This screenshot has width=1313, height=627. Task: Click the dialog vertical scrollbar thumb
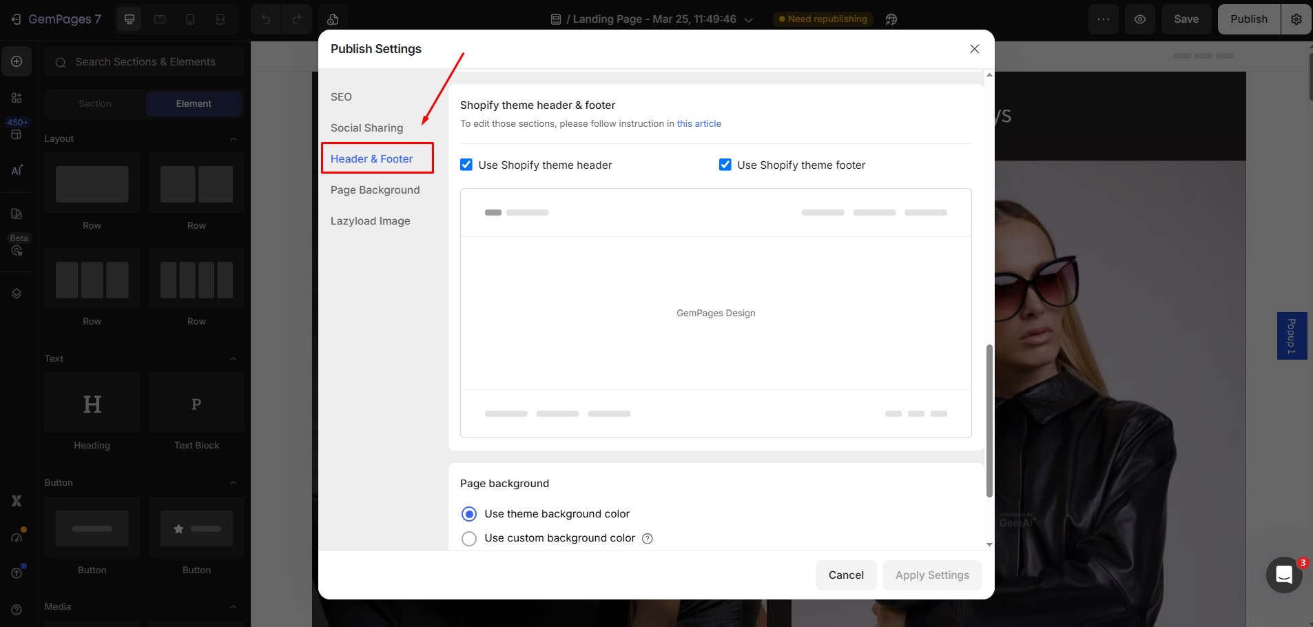pyautogui.click(x=989, y=420)
